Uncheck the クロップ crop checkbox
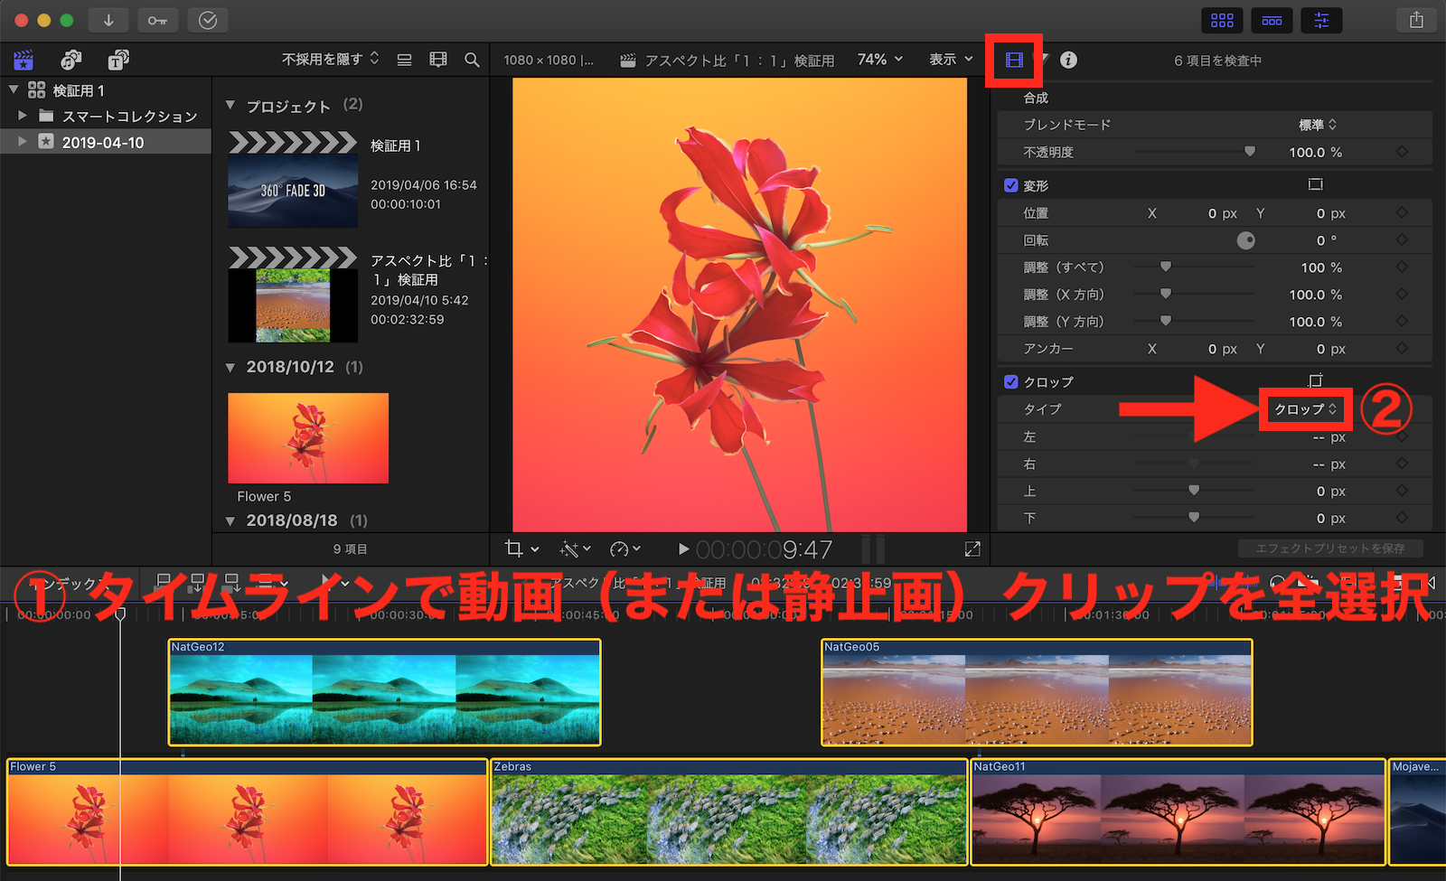The width and height of the screenshot is (1446, 881). click(x=1011, y=381)
